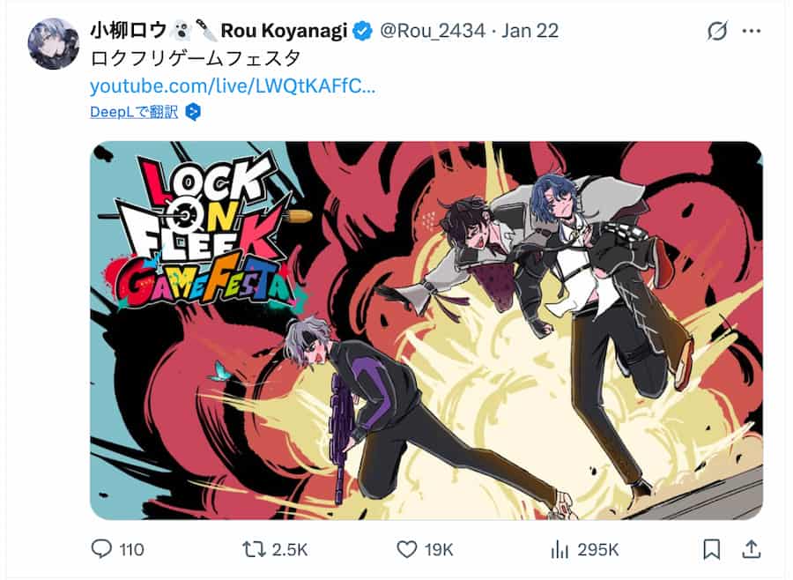
Task: Open the share upload icon
Action: (x=752, y=549)
